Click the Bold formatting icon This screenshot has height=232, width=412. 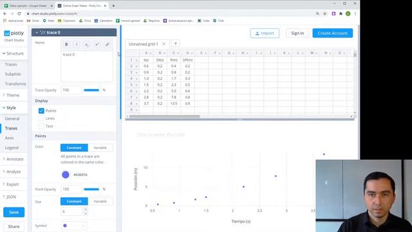click(x=66, y=44)
